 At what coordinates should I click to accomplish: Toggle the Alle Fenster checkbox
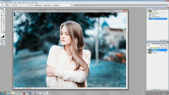pos(28,5)
